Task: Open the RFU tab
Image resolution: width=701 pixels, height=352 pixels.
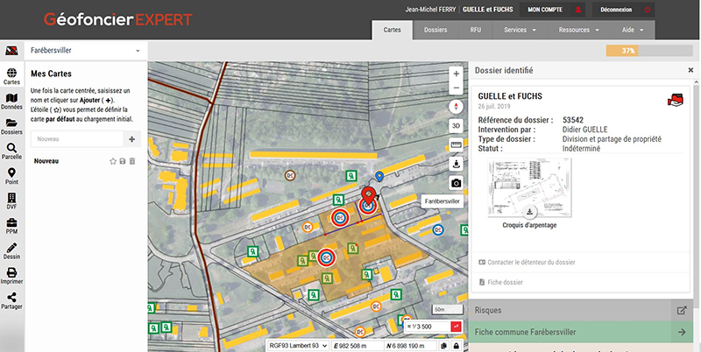Action: tap(475, 30)
